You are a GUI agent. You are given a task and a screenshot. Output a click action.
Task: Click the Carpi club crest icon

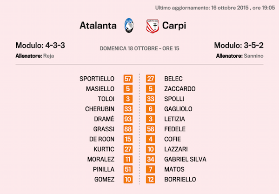tap(152, 25)
